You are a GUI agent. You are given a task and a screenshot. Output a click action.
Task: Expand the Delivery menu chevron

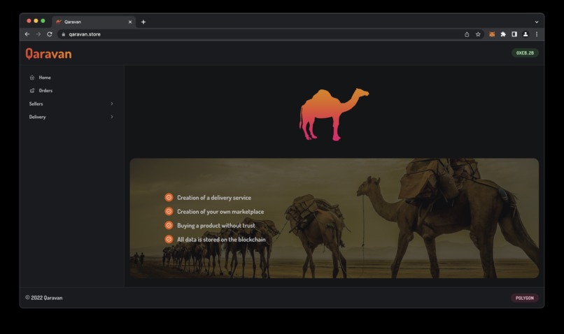(112, 117)
